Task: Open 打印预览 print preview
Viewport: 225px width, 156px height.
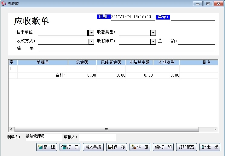Action: tap(187, 147)
